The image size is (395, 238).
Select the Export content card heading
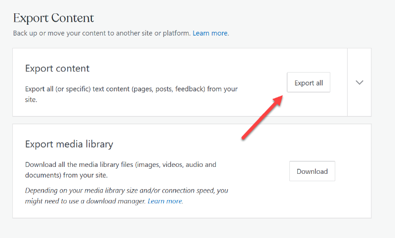point(57,69)
